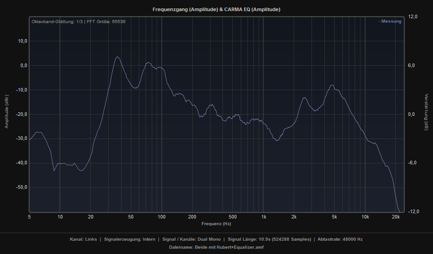
Task: Click the 'Kanal: Links' footer text
Action: (x=83, y=239)
